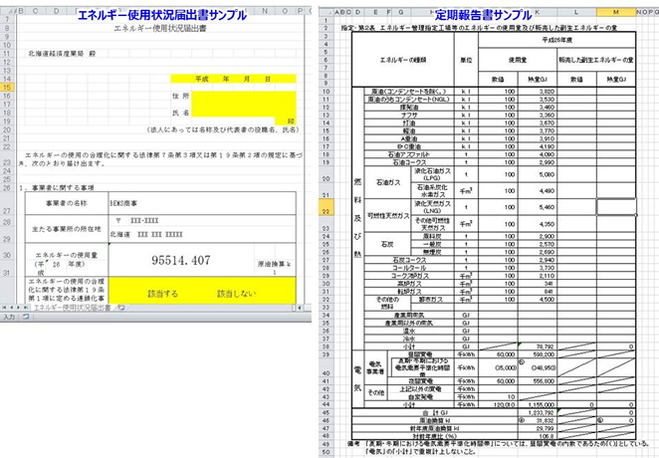Choose 該当する in the yellow cell
659x458 pixels.
(162, 294)
